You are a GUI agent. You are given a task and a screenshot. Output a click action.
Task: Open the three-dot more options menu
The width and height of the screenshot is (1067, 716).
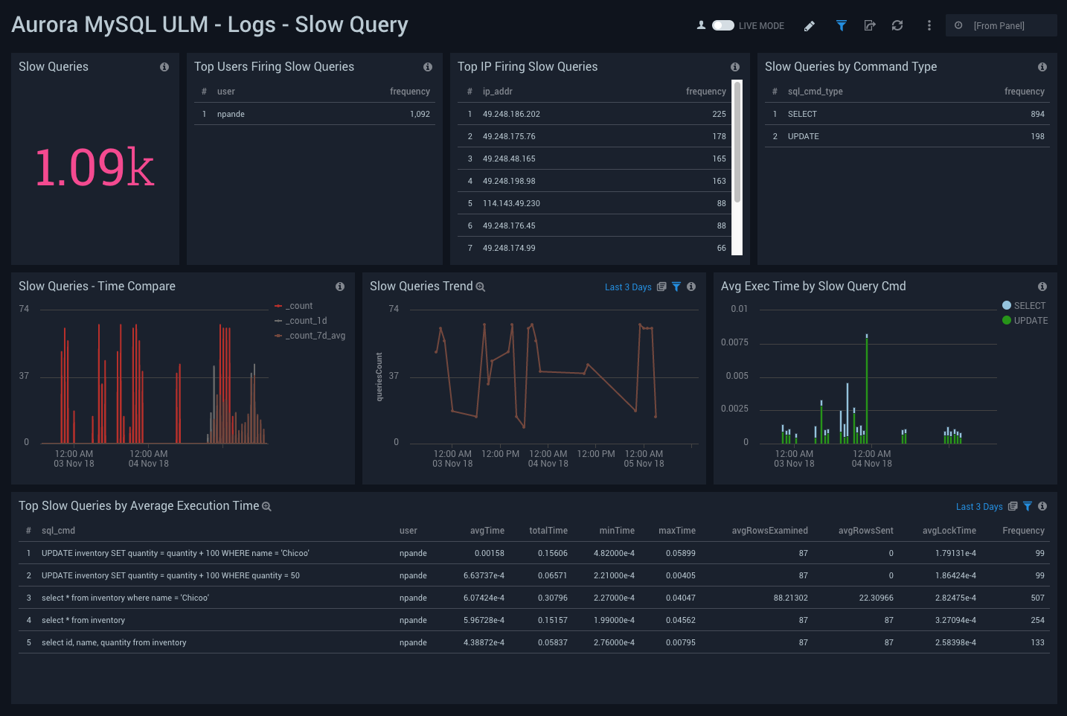(929, 25)
